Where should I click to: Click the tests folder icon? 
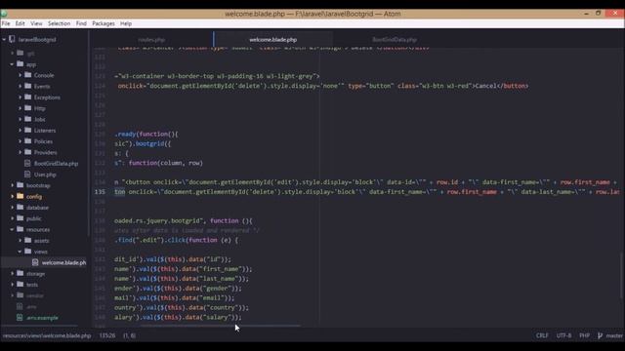(x=20, y=285)
